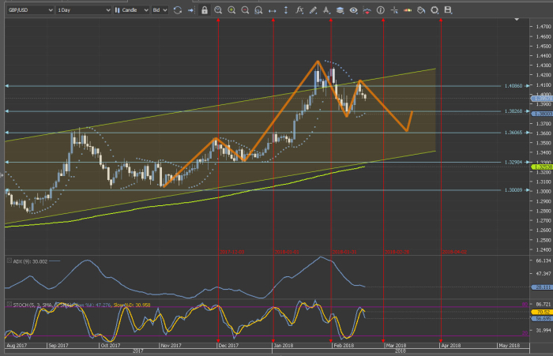
Task: Select the 1.38268 horizontal line label
Action: click(513, 111)
